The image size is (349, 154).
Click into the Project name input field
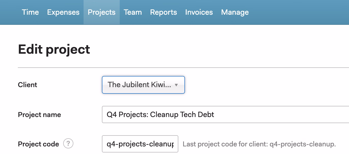255,114
